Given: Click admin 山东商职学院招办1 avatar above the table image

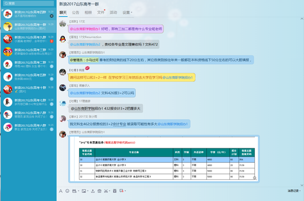Looking at the screenshot, I should coord(62,134).
